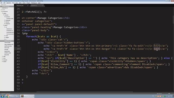Collapse the functions folder arrow

point(5,17)
